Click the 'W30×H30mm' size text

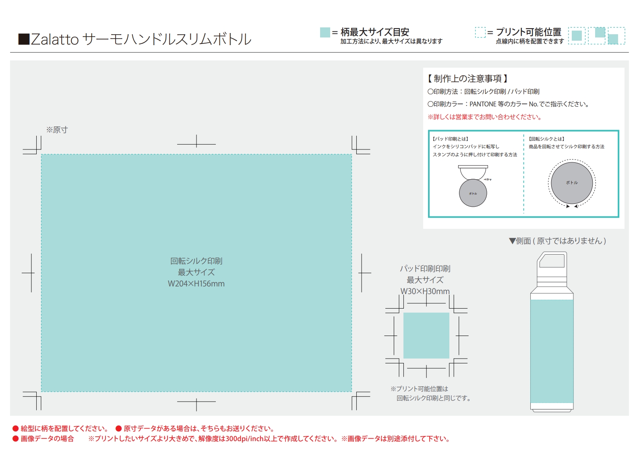425,291
